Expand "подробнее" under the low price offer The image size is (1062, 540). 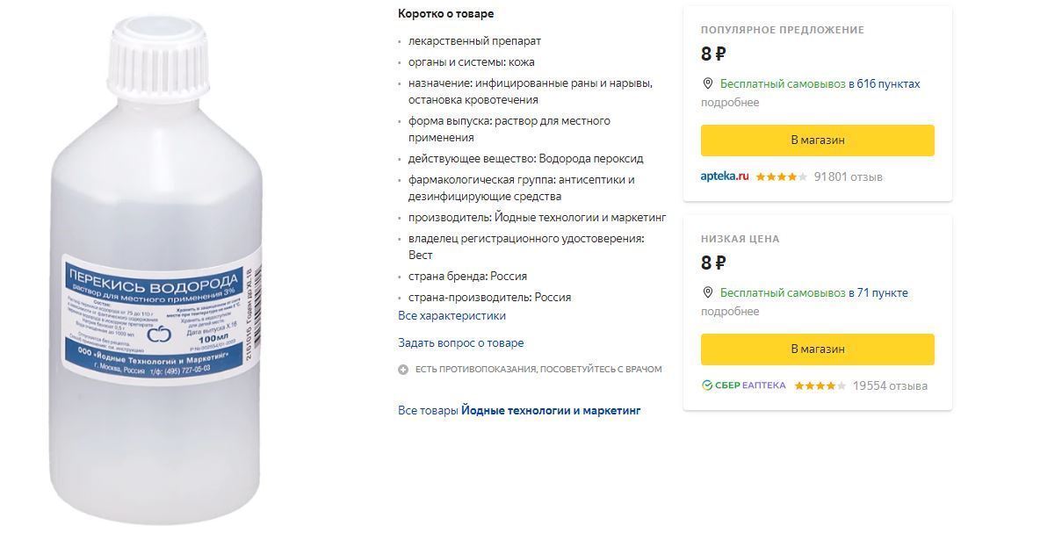pos(729,312)
